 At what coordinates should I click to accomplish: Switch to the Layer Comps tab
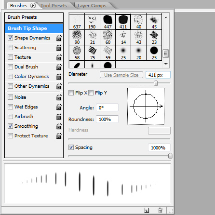point(92,6)
